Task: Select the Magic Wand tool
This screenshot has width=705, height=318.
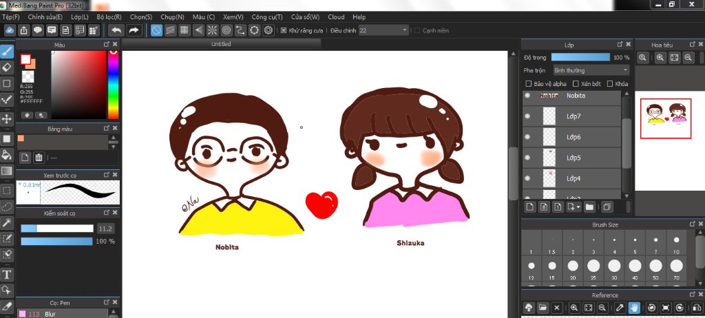Action: pos(7,222)
